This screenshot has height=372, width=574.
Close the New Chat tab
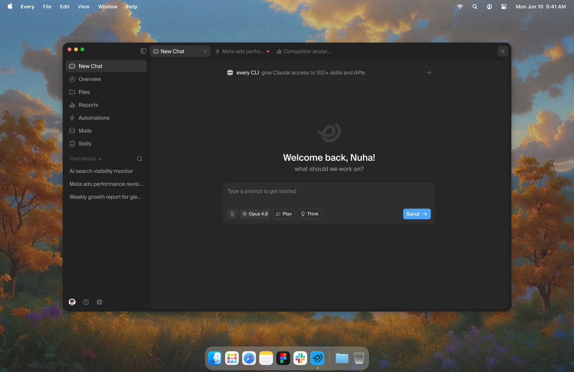(x=205, y=51)
